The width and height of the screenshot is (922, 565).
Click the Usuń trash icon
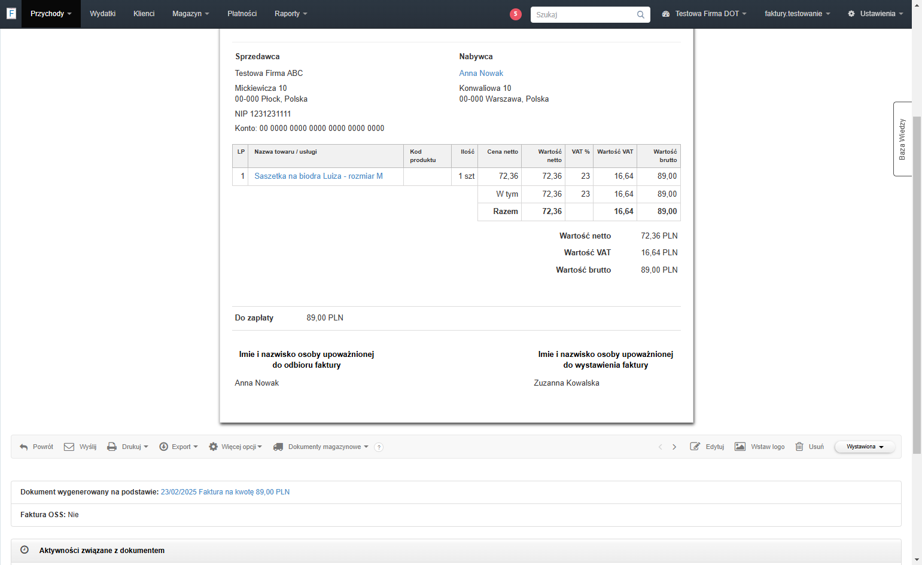[x=799, y=447]
